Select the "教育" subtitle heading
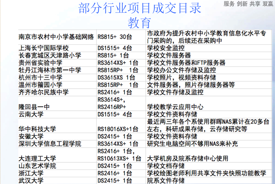 click(x=139, y=22)
